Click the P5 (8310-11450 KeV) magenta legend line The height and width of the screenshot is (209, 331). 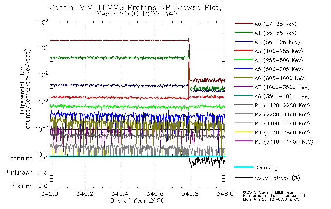pos(244,141)
